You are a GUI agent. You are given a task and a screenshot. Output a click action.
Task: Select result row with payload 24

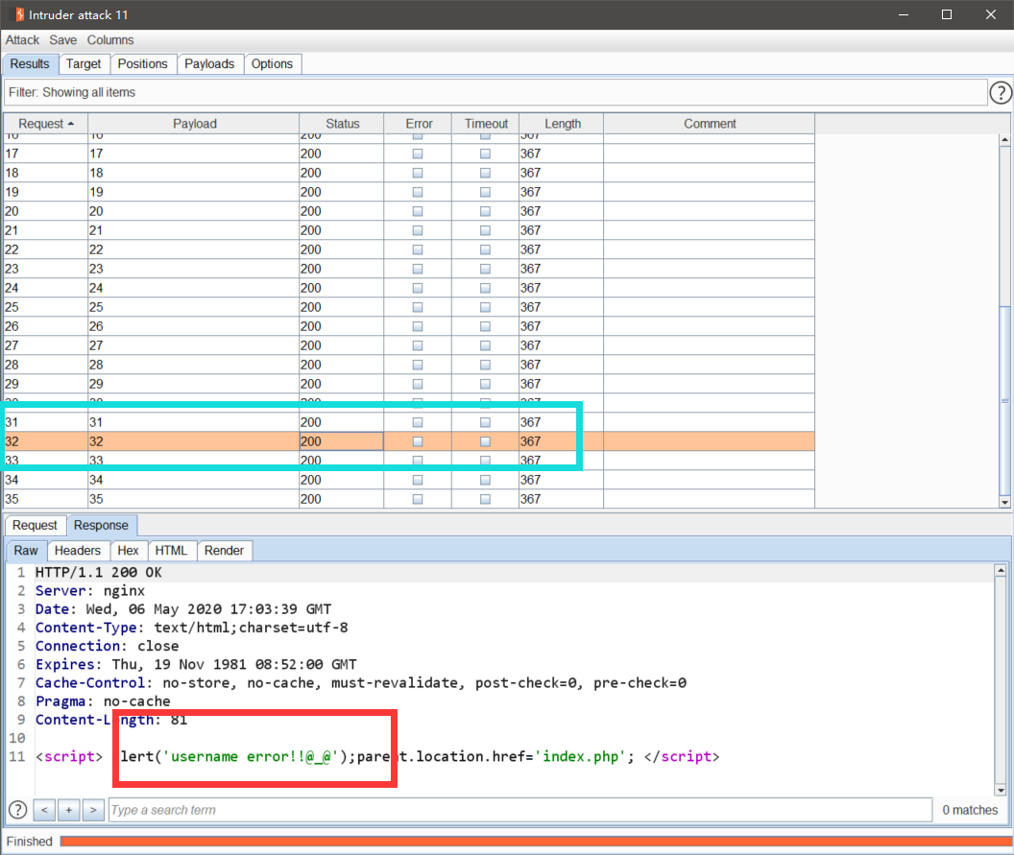[x=409, y=288]
